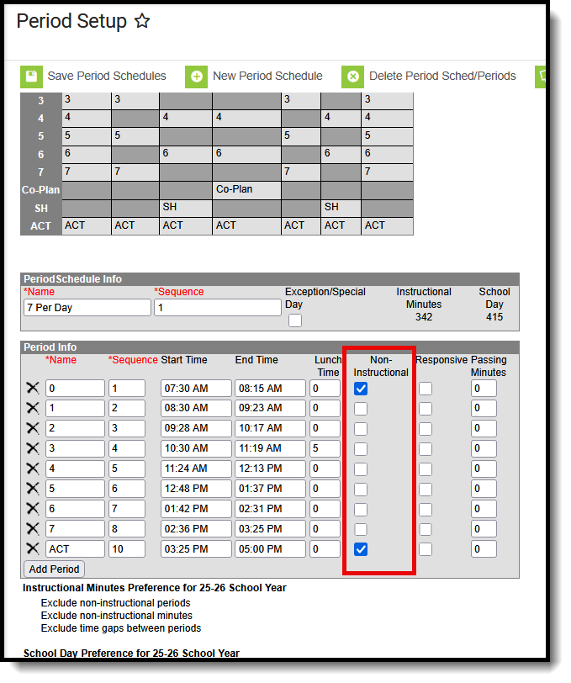Enable Responsive for the ACT period
Screen dimensions: 571x683
click(426, 549)
